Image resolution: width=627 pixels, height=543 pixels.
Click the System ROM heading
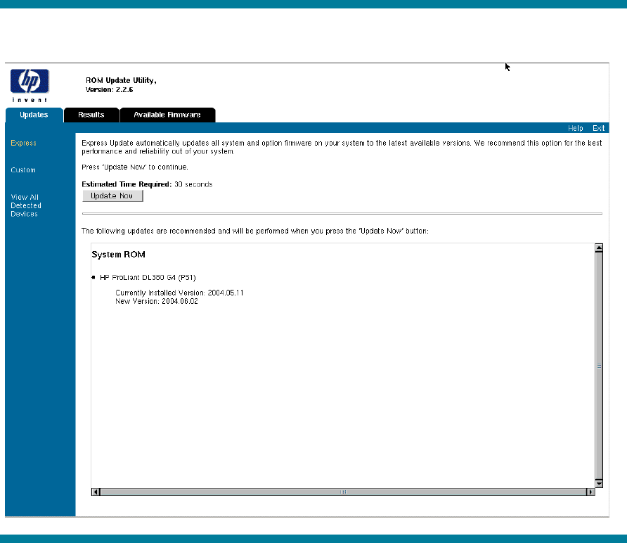(118, 255)
